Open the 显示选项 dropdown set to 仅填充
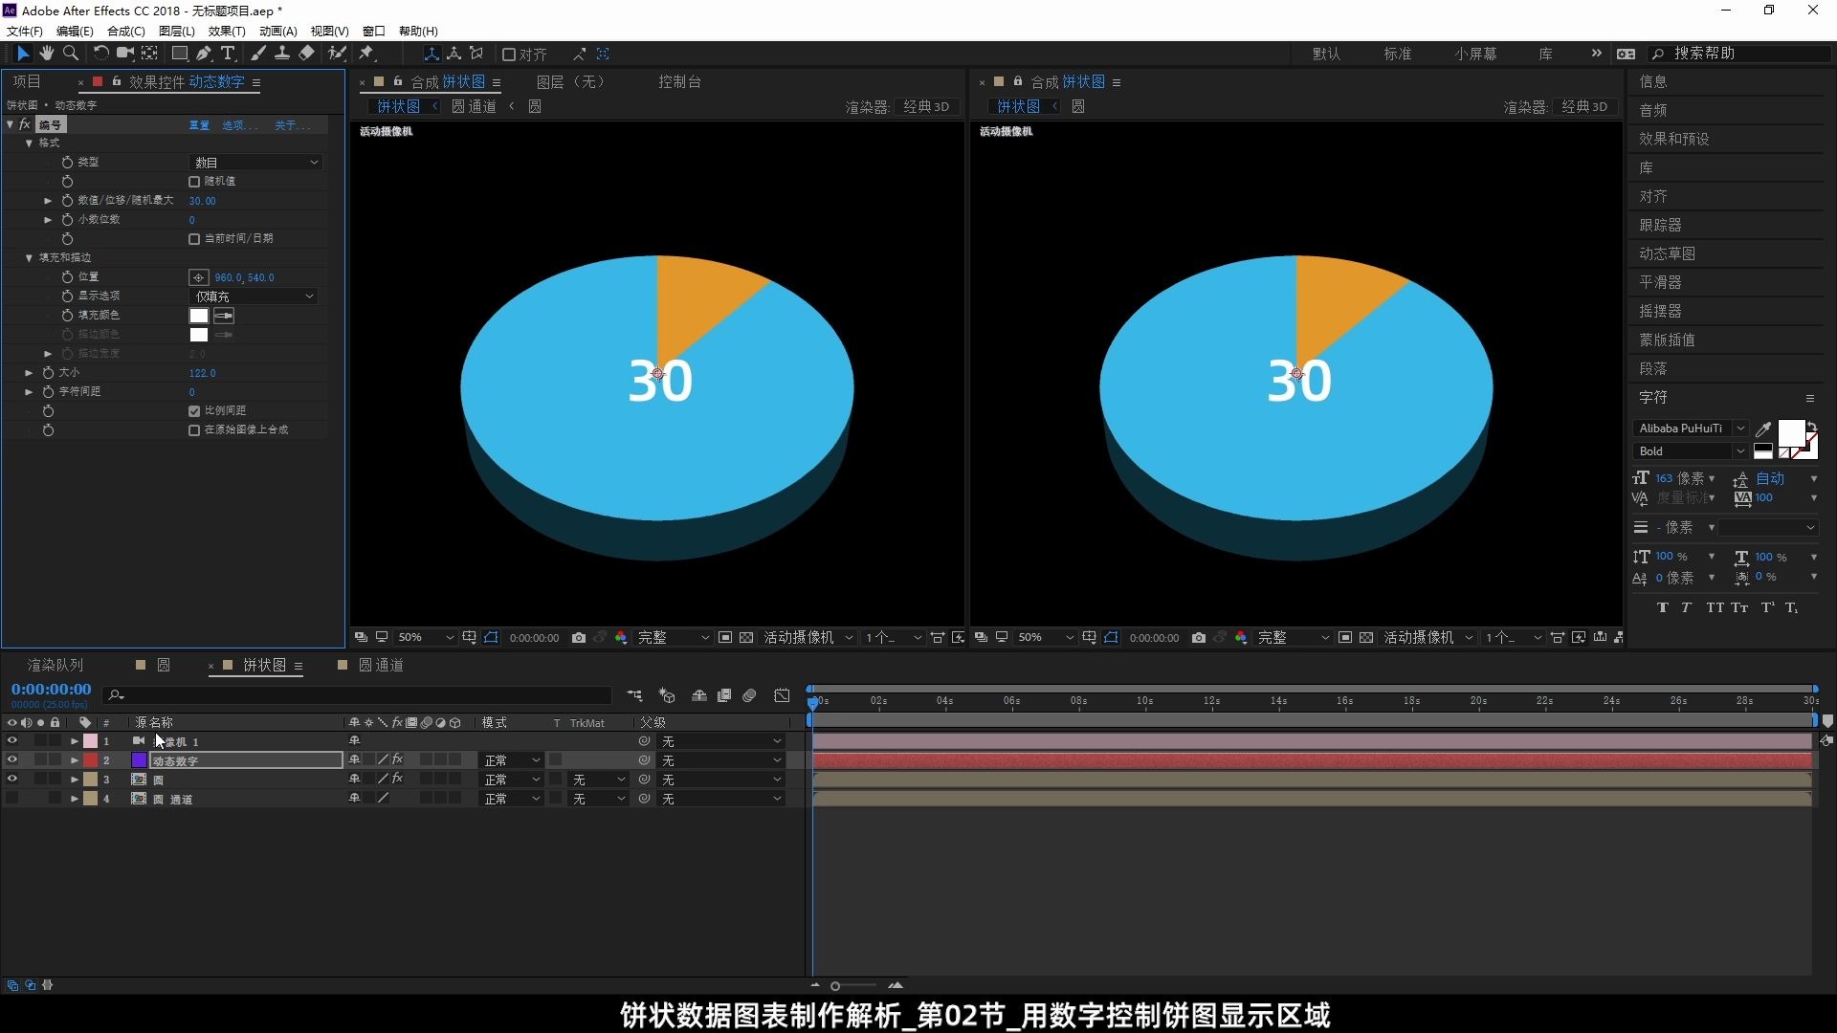Screen dimensions: 1837x1033 click(x=254, y=297)
